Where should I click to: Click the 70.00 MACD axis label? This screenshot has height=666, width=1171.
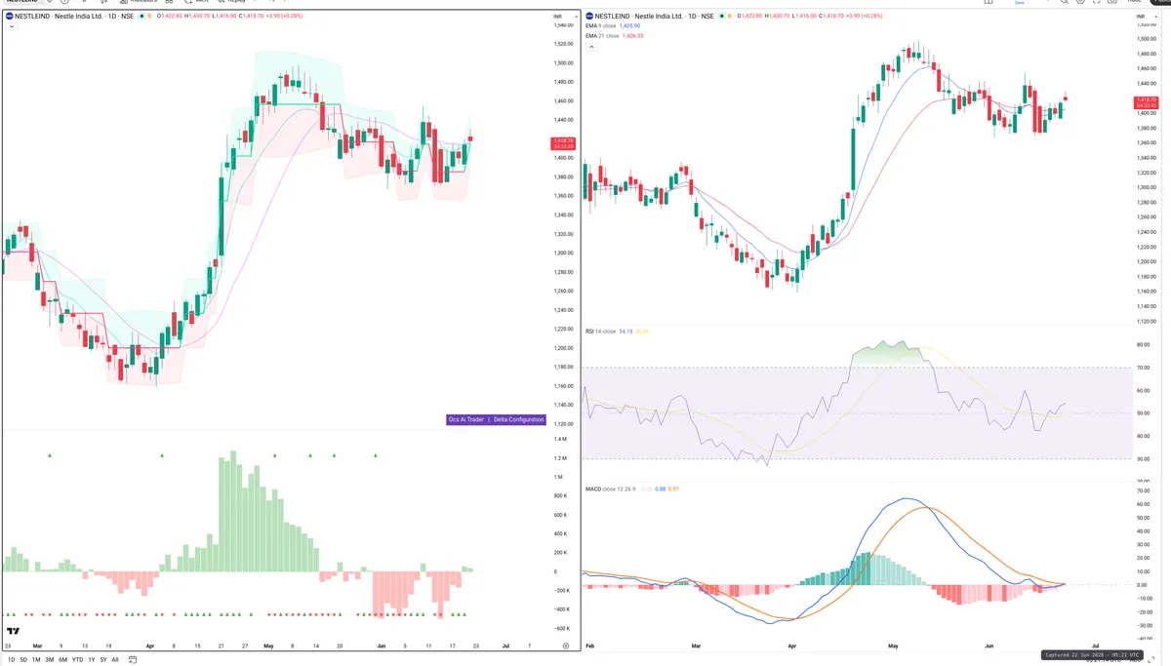[1142, 490]
